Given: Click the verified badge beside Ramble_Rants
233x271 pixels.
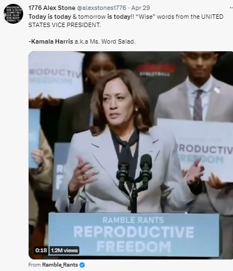Looking at the screenshot, I should pyautogui.click(x=82, y=265).
